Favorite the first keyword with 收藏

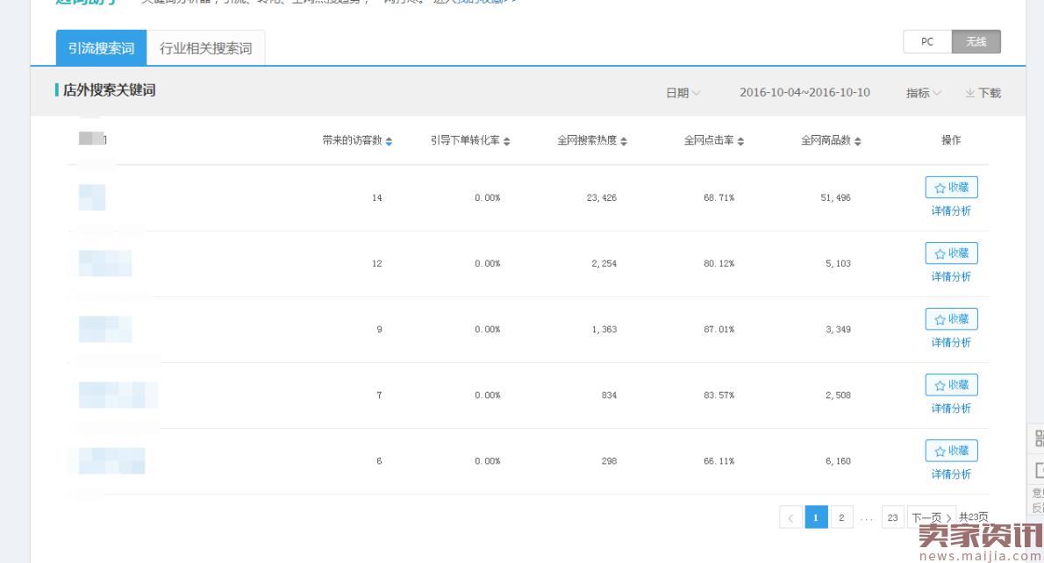(951, 188)
